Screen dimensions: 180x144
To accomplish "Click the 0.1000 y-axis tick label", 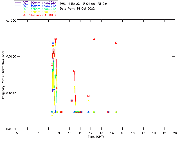I will click(11, 21).
